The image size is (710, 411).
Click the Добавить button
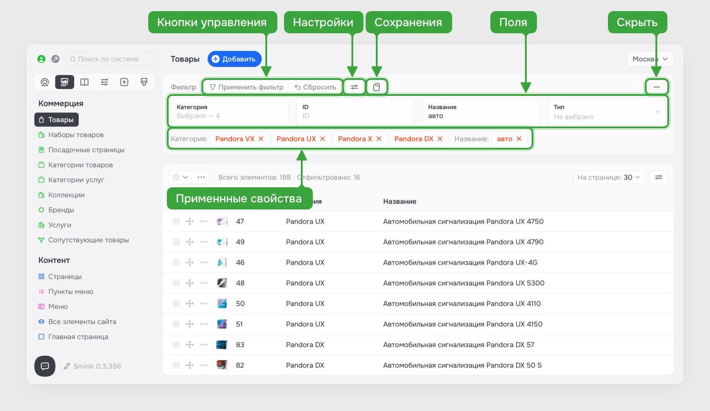234,59
